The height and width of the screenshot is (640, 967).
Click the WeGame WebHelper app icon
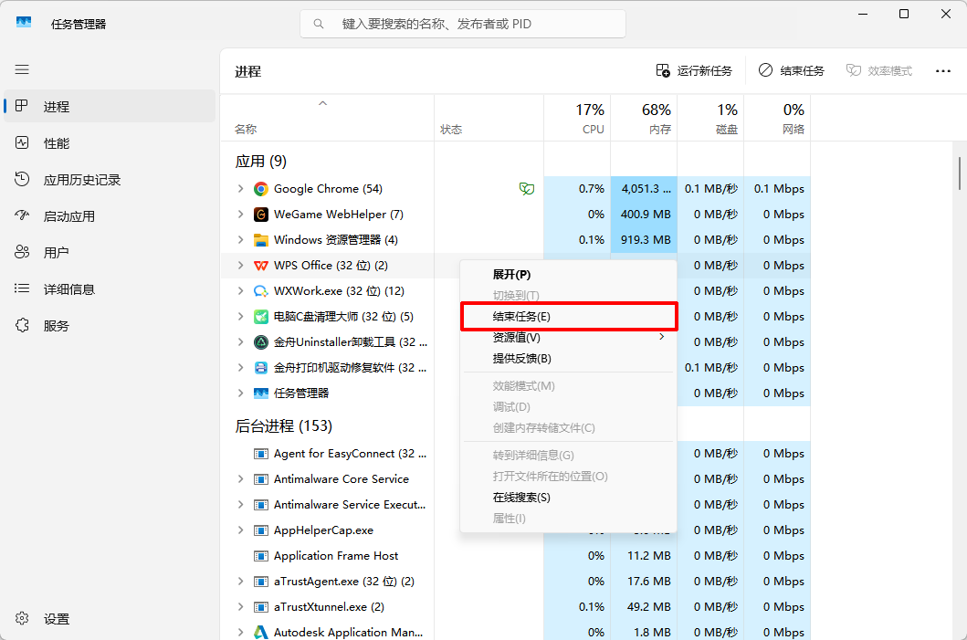(x=261, y=214)
